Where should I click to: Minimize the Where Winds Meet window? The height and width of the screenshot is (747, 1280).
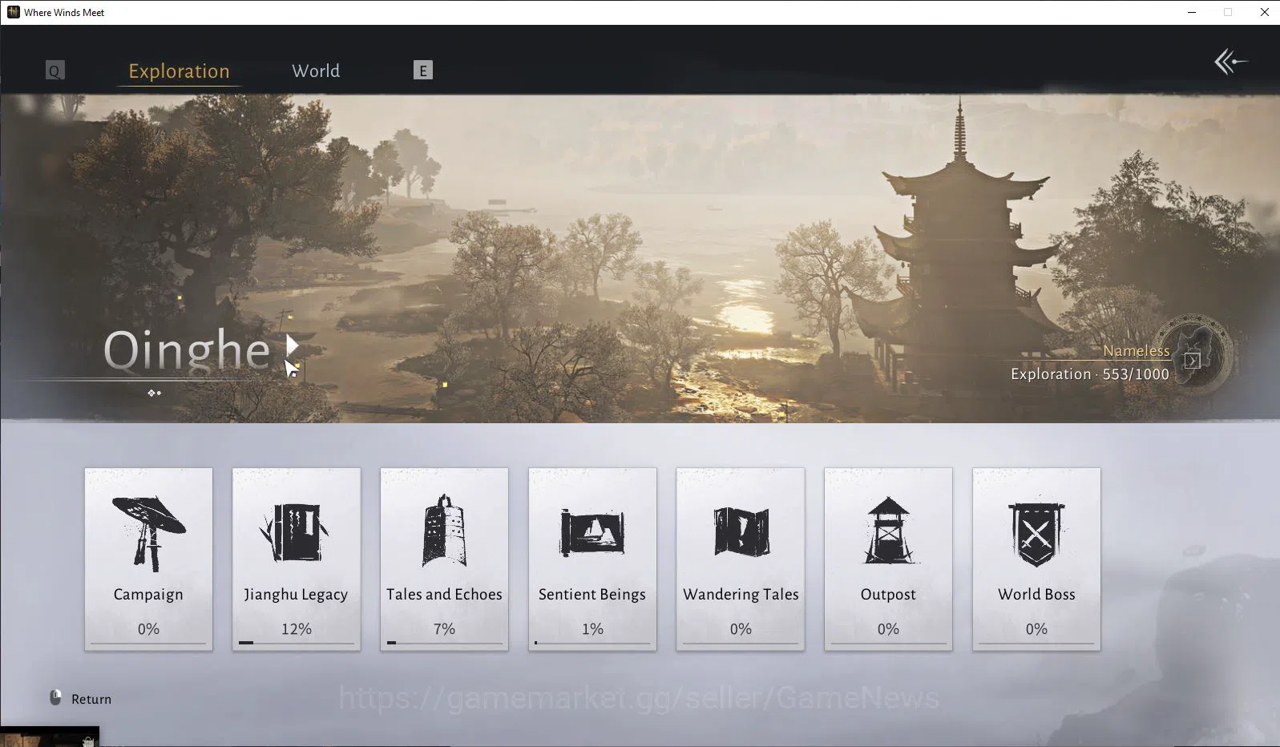(1192, 12)
